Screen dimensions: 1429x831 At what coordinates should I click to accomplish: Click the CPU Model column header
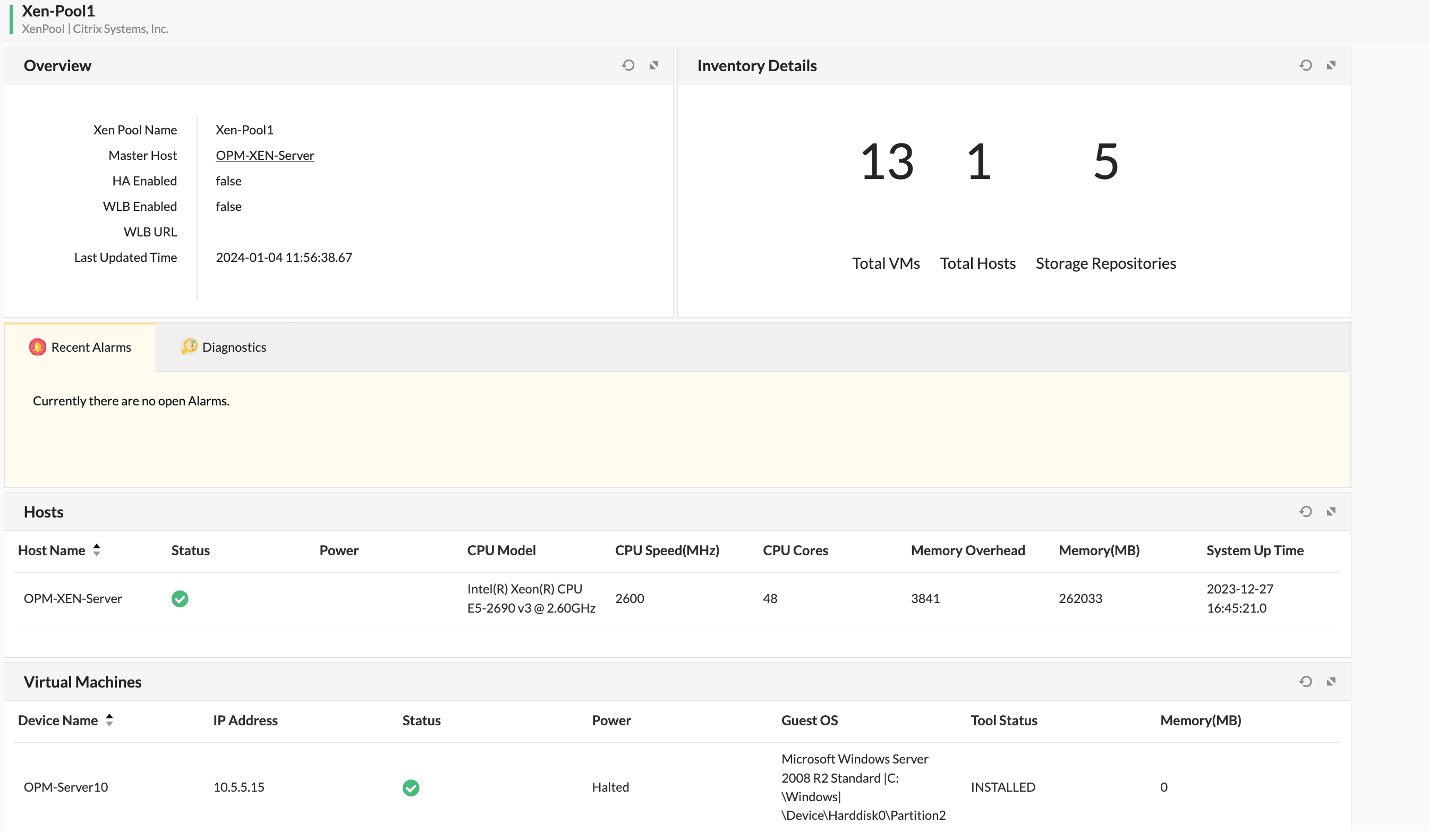point(501,550)
